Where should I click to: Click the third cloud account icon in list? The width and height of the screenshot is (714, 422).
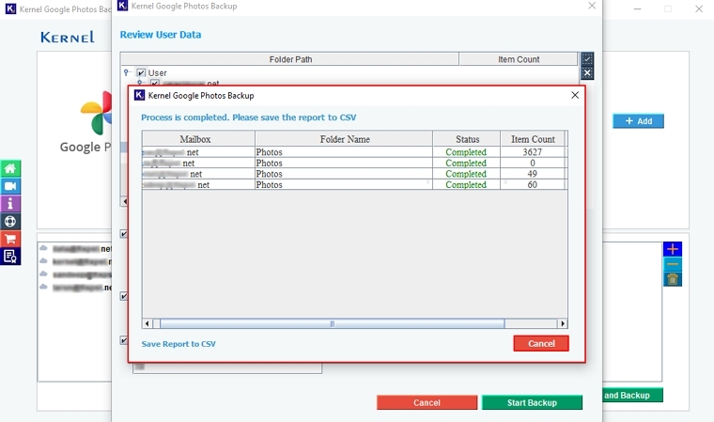point(43,274)
